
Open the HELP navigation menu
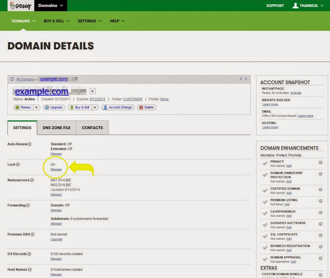coord(117,21)
